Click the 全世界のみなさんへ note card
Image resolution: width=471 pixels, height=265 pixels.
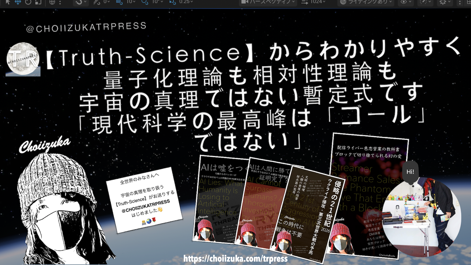click(145, 200)
